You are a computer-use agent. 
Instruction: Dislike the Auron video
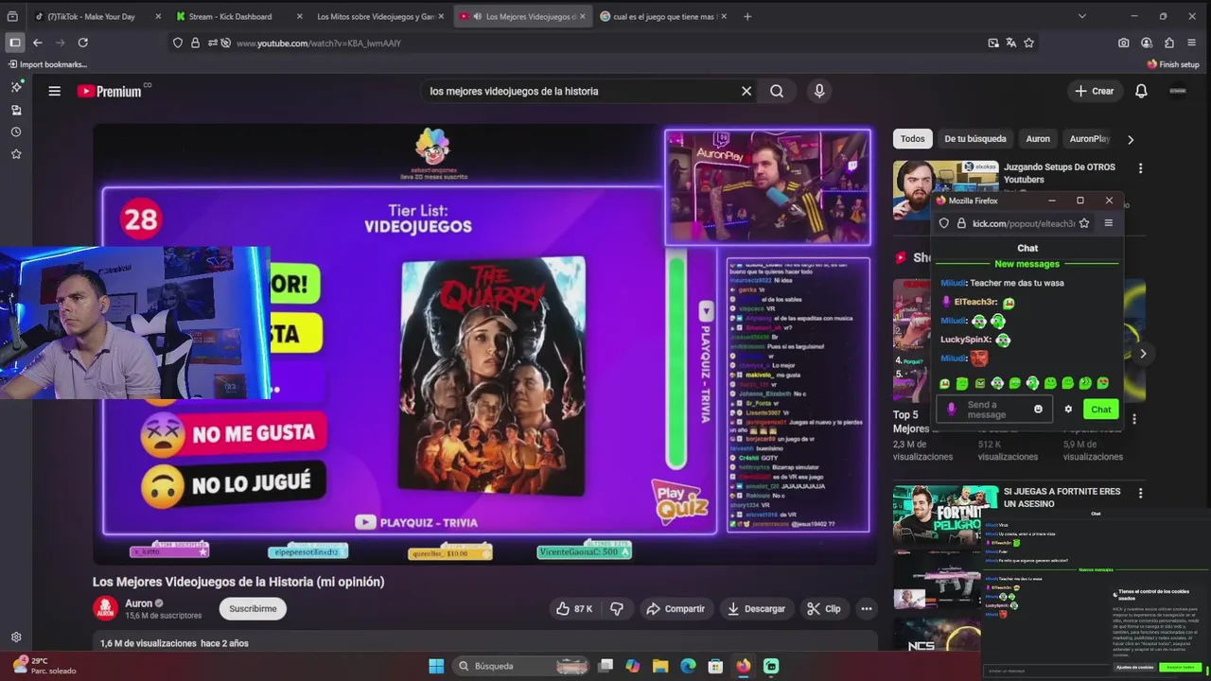pyautogui.click(x=617, y=609)
